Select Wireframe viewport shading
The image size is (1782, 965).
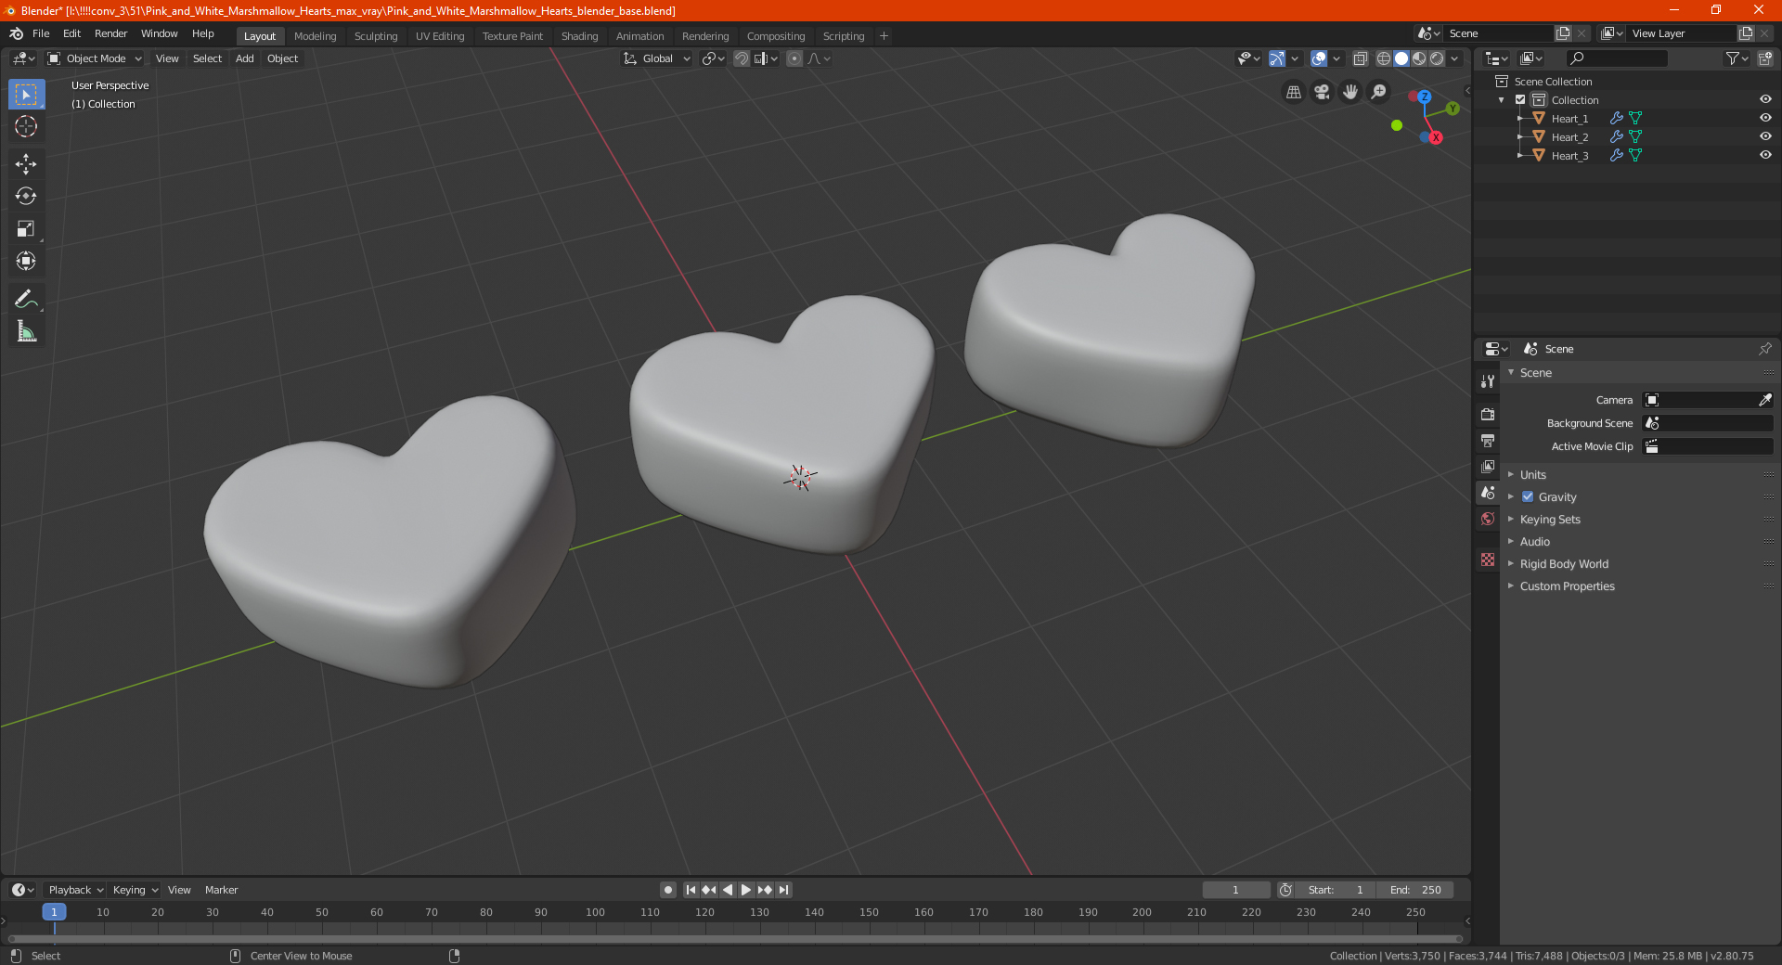[x=1384, y=58]
